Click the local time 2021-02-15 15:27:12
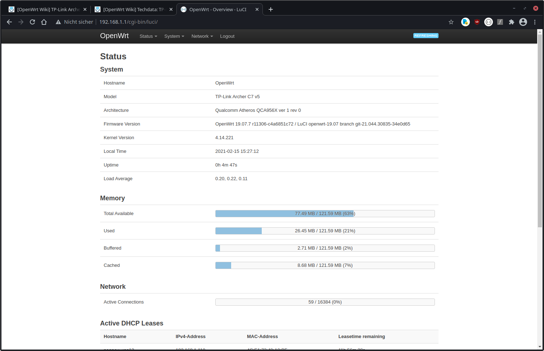Viewport: 544px width, 351px height. (237, 151)
